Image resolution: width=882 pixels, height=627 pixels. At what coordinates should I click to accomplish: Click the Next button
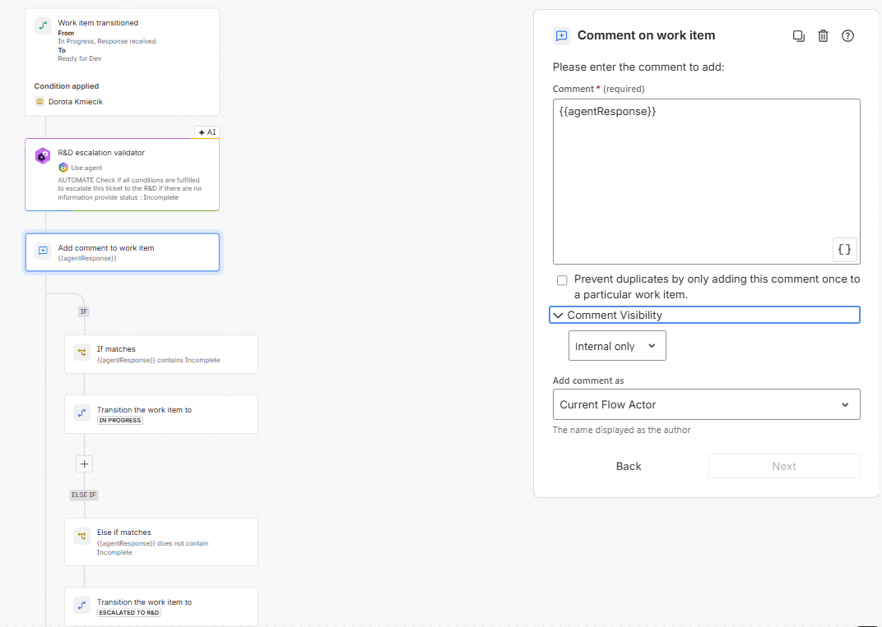[784, 466]
